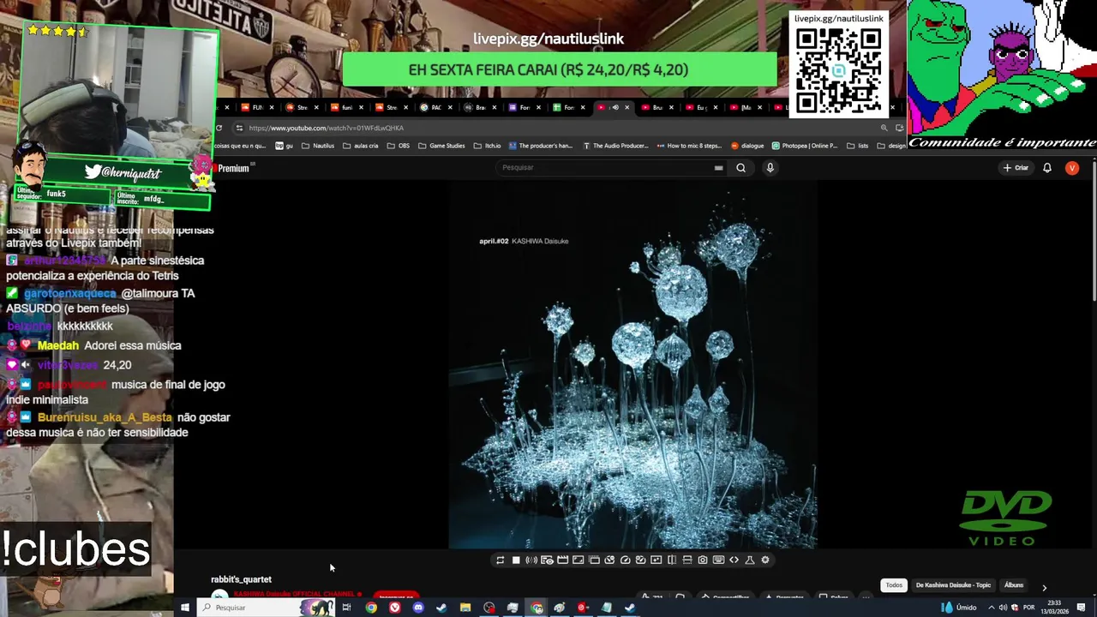Viewport: 1097px width, 617px height.
Task: Open Task View on the taskbar
Action: 346,608
